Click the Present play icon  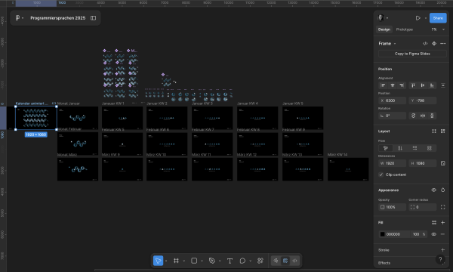[x=418, y=18]
